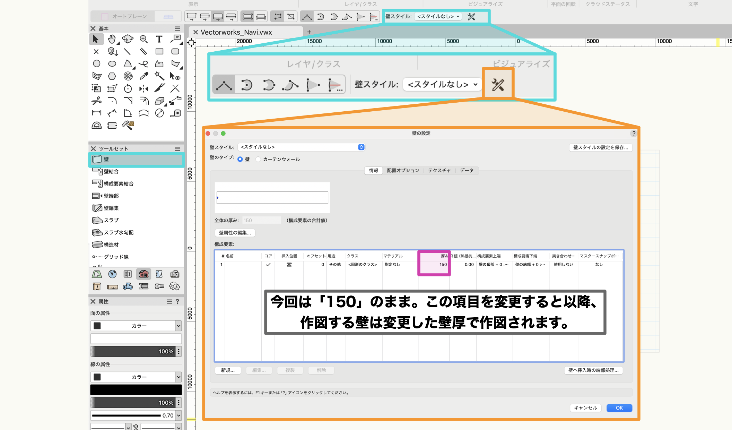732x430 pixels.
Task: Select the カーテンウォール radio button
Action: coord(258,159)
